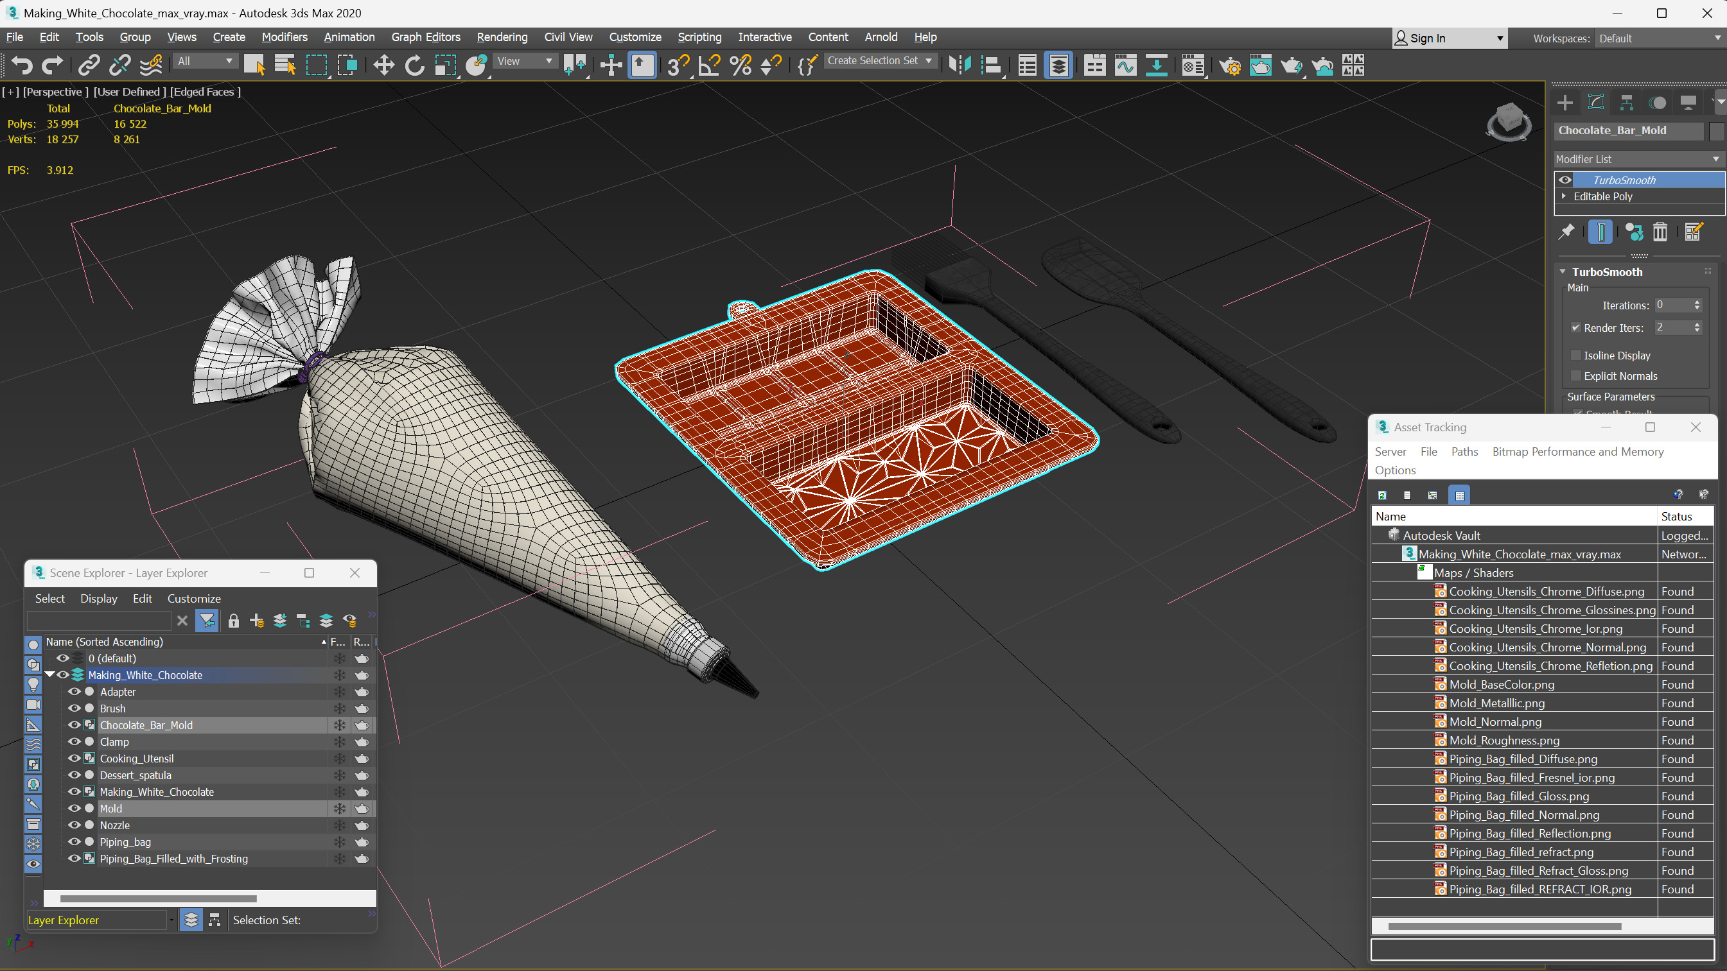The height and width of the screenshot is (971, 1727).
Task: Click the Layer Explorer search field
Action: click(98, 621)
